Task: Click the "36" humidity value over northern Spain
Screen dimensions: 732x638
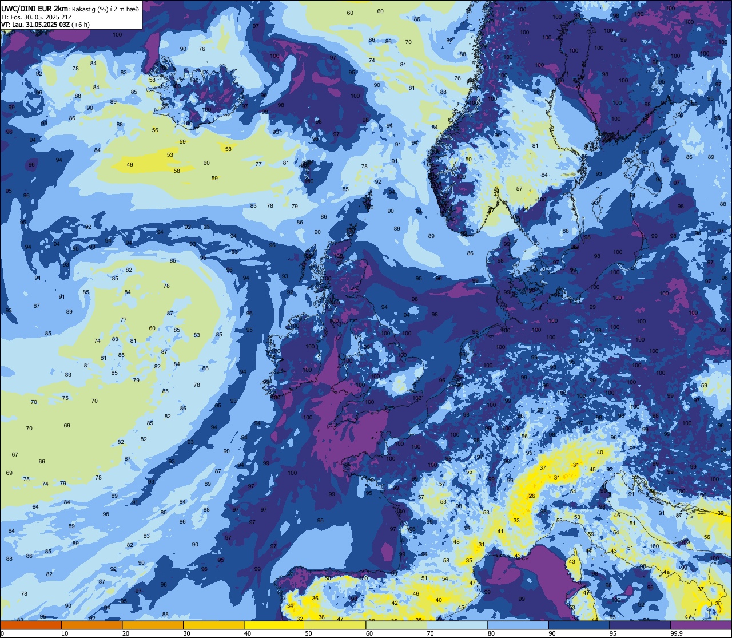Action: point(315,598)
